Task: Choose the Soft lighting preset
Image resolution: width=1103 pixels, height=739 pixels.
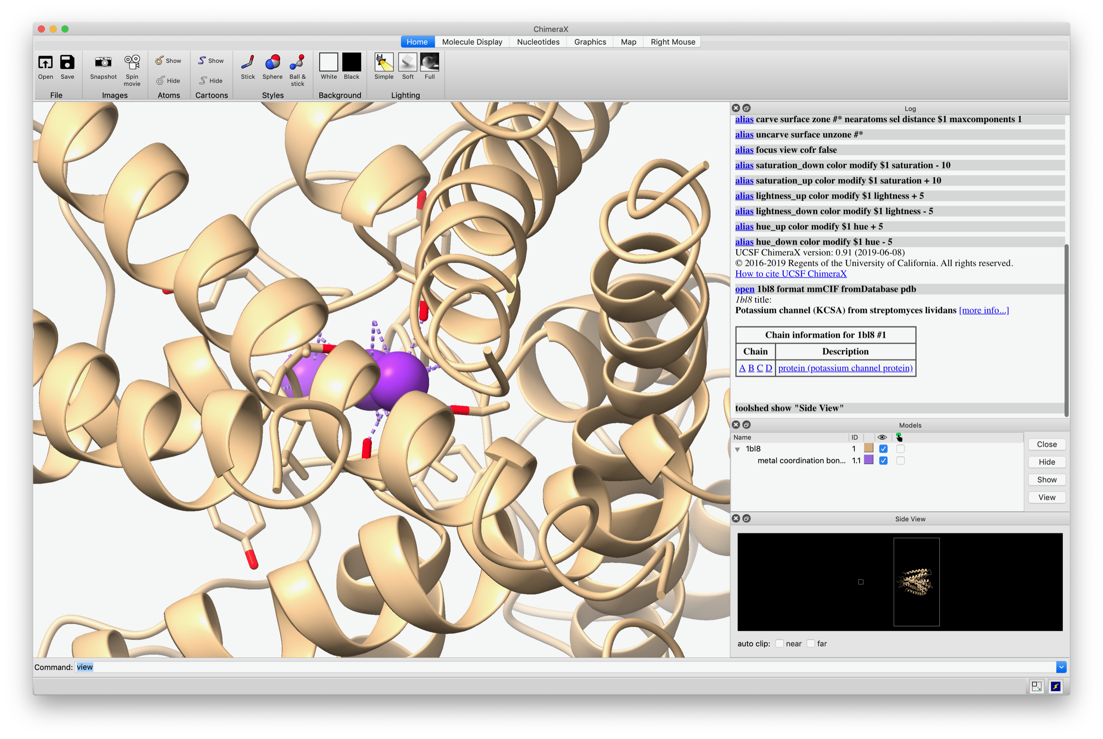Action: (408, 63)
